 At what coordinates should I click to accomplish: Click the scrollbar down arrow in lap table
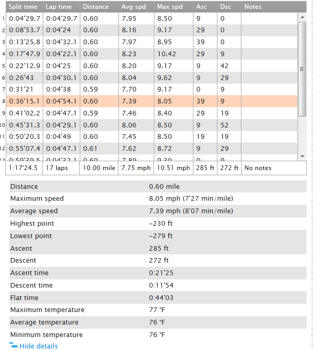(302, 157)
